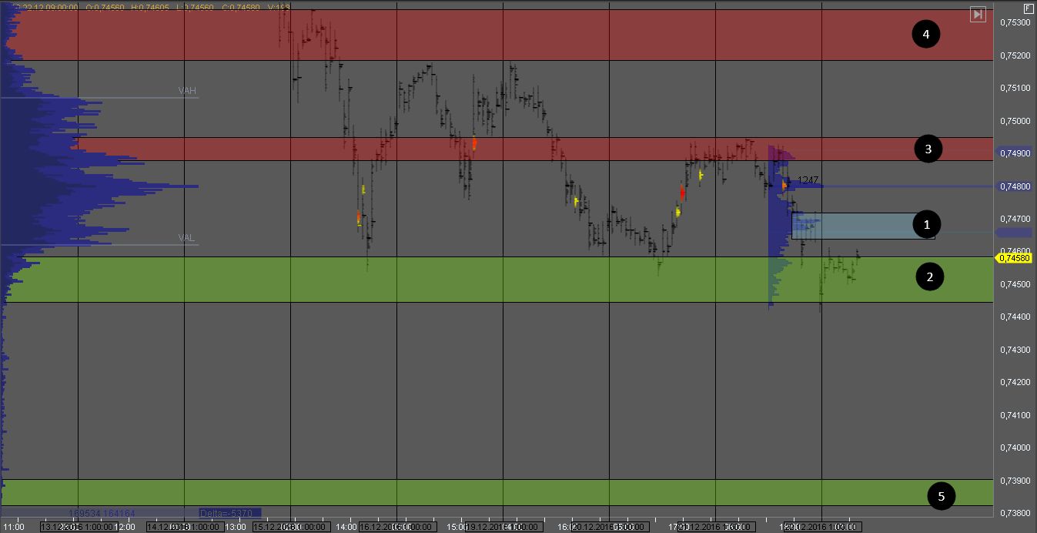The width and height of the screenshot is (1037, 533).
Task: Click the 1247 volume label
Action: [x=808, y=179]
